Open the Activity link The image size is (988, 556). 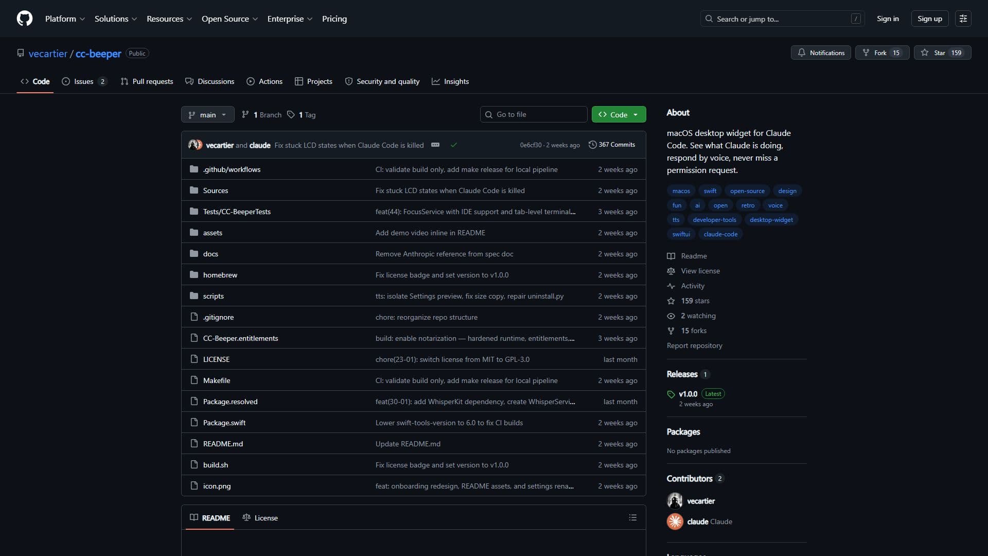686,286
